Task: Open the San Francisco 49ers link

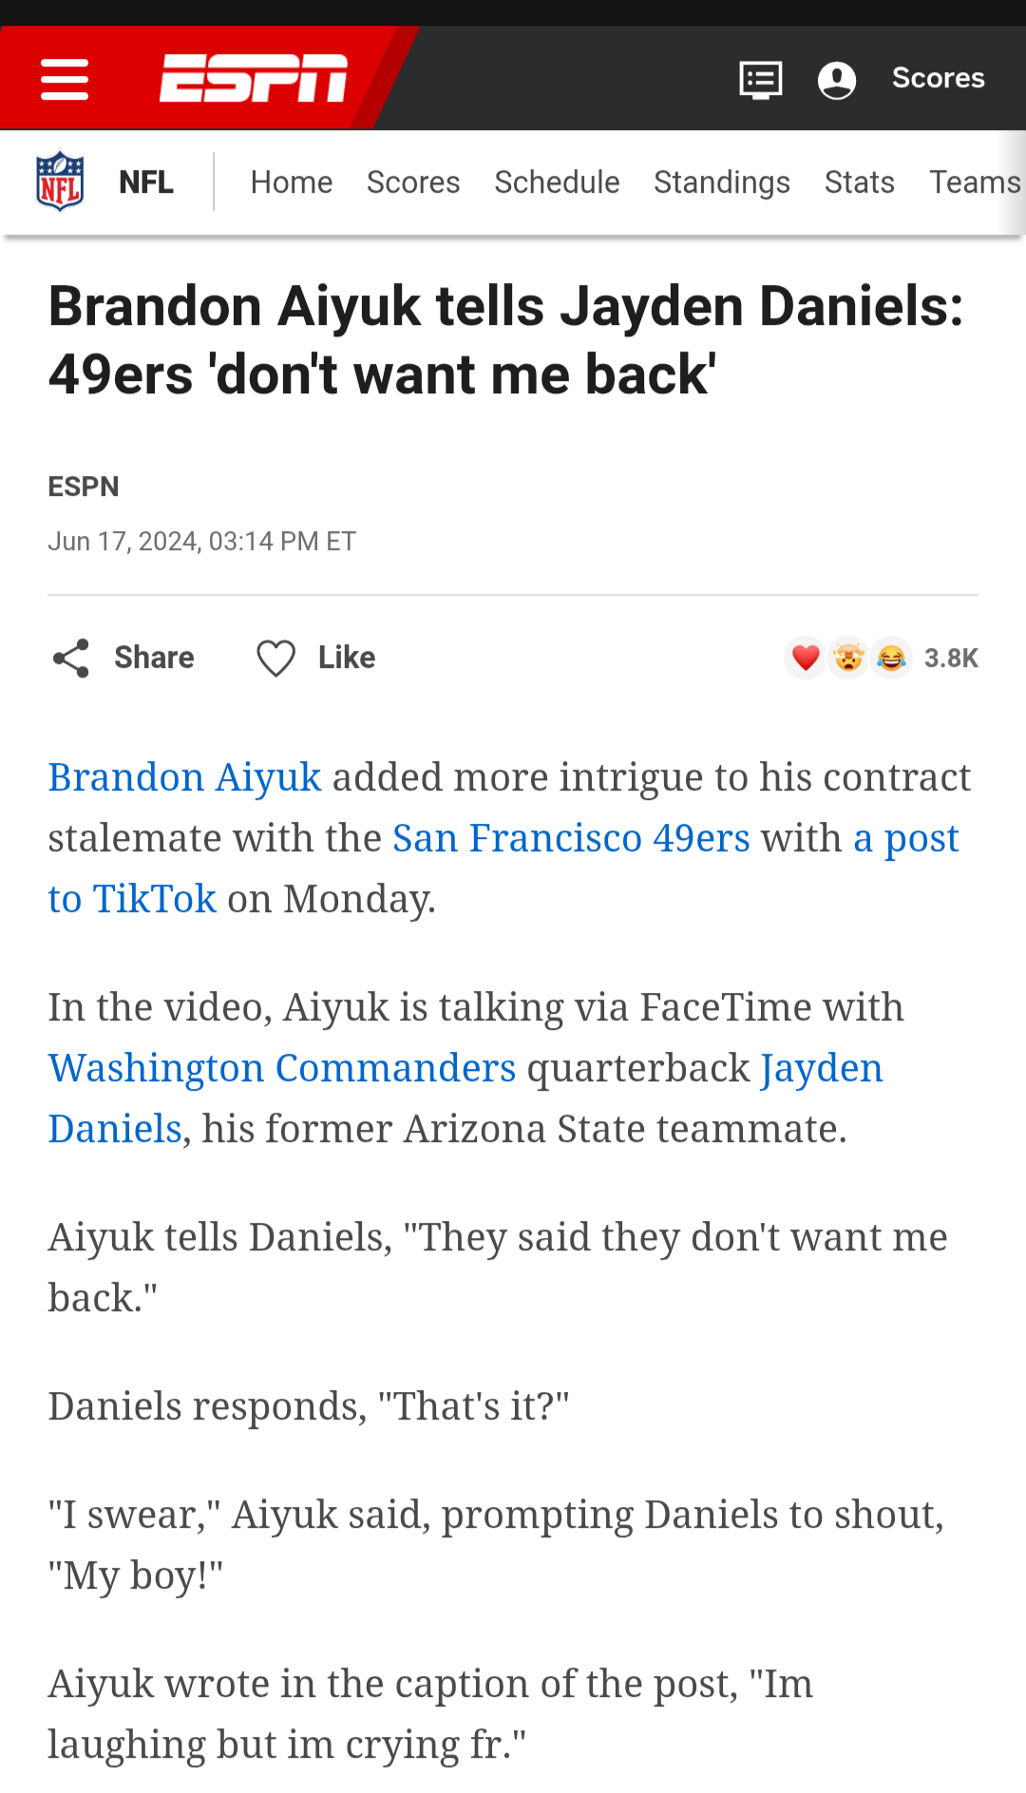Action: [x=571, y=838]
